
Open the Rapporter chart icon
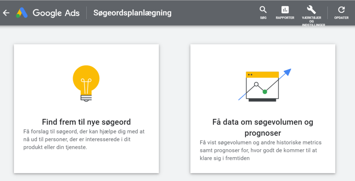[285, 10]
